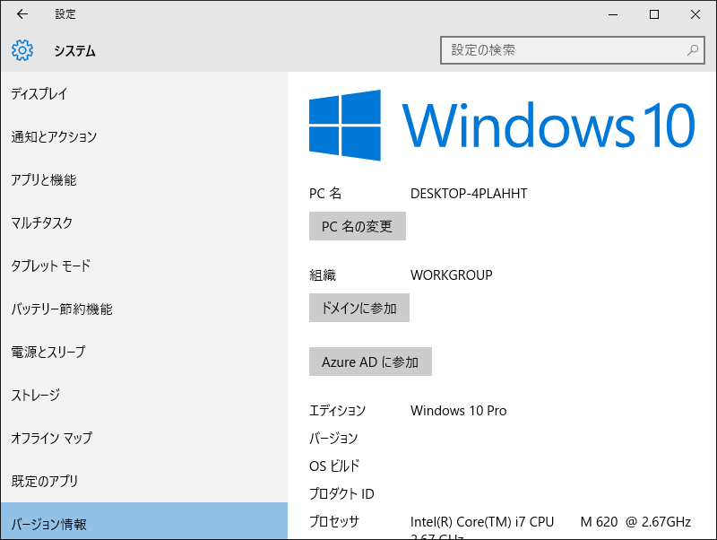Screen dimensions: 717x540
Task: Click the エディション label
Action: [338, 411]
